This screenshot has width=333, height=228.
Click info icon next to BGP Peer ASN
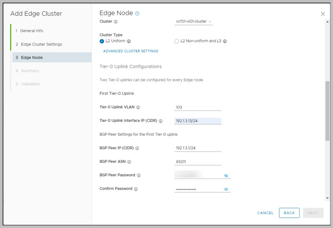(129, 162)
